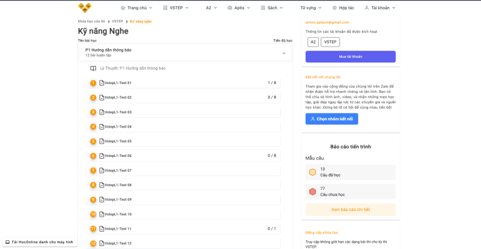Click the Nâng cấp khóa học heading
The image size is (481, 249).
[x=322, y=232]
